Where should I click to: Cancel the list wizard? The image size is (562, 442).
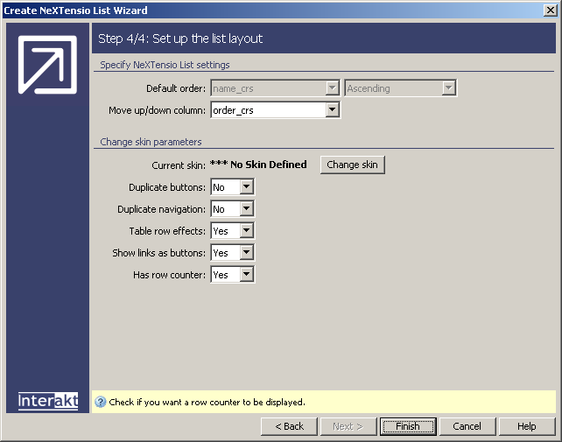coord(467,426)
